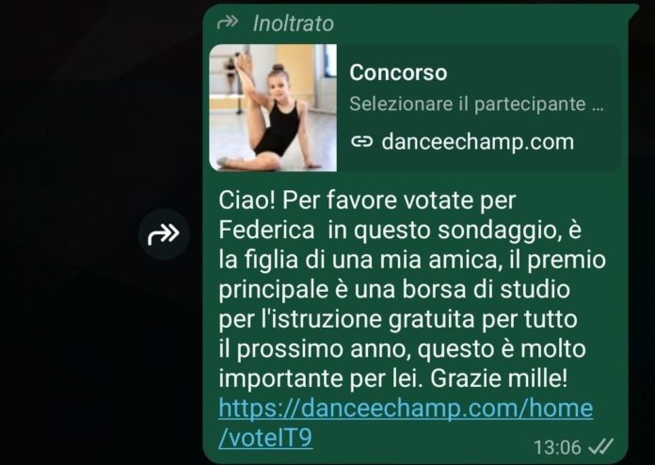Select the name Federica in the message
Screen dimensions: 655x465
tap(266, 230)
